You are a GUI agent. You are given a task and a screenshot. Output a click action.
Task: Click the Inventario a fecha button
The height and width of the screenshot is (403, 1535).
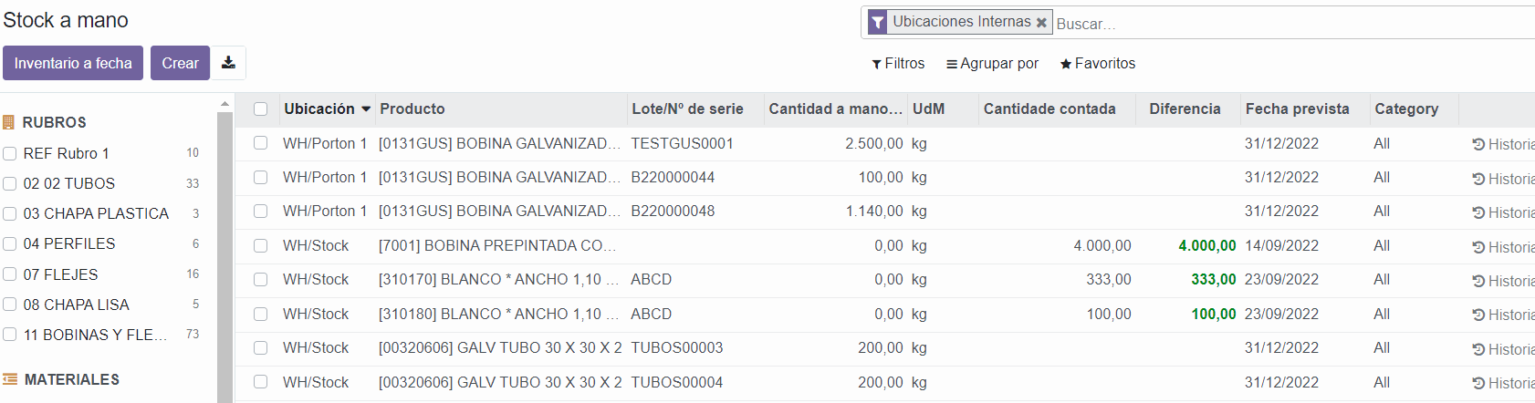coord(73,63)
